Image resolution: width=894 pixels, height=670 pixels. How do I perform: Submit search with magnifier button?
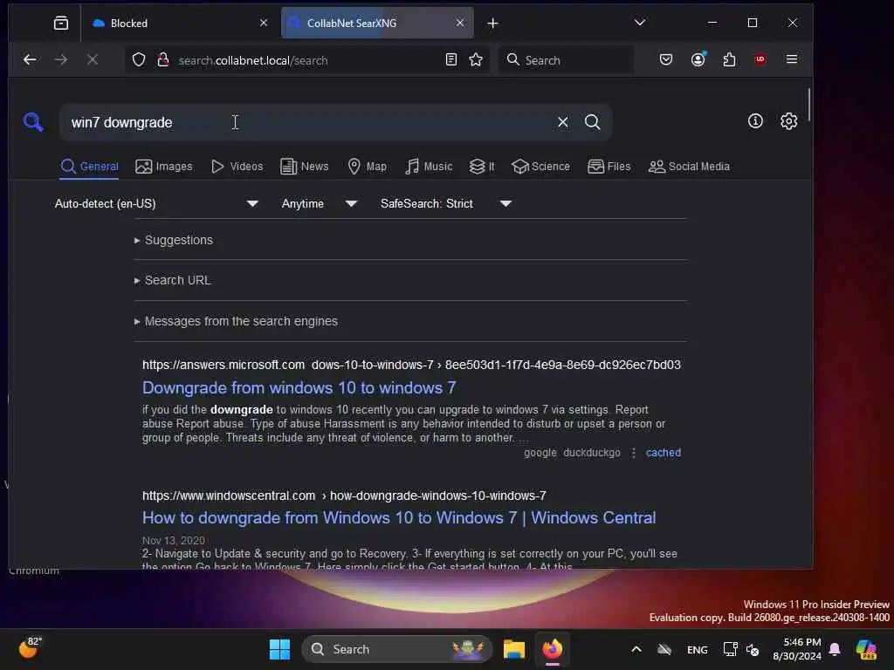[x=593, y=122]
